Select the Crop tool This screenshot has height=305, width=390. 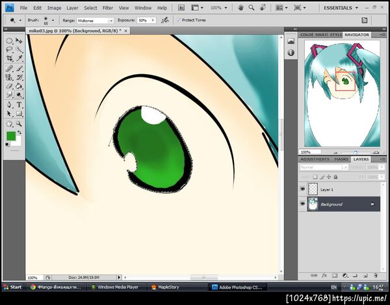[9, 59]
